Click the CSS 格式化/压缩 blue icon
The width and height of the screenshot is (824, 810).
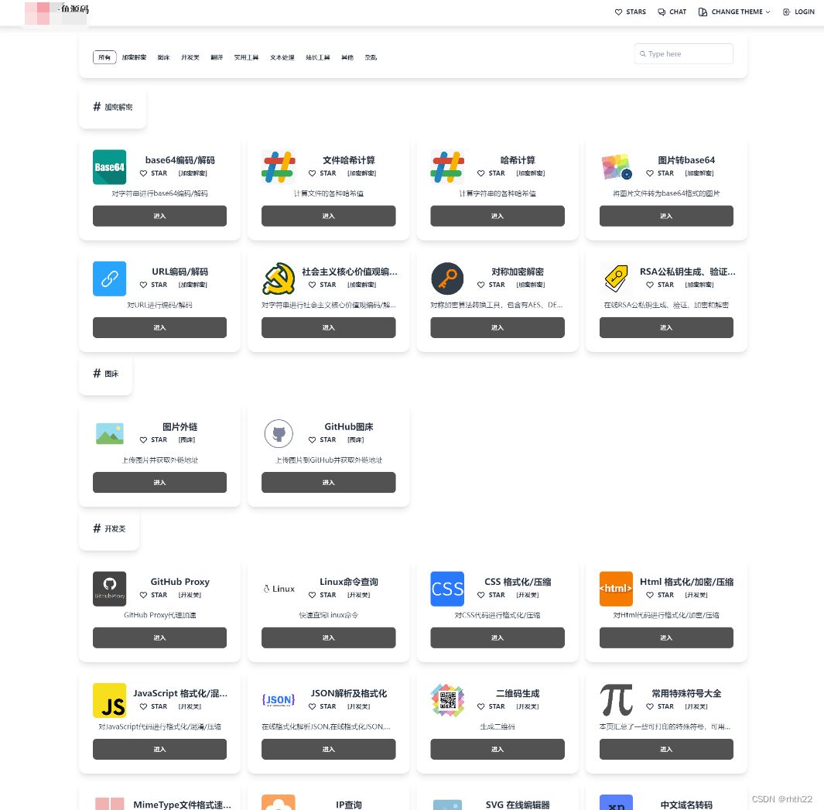(447, 589)
